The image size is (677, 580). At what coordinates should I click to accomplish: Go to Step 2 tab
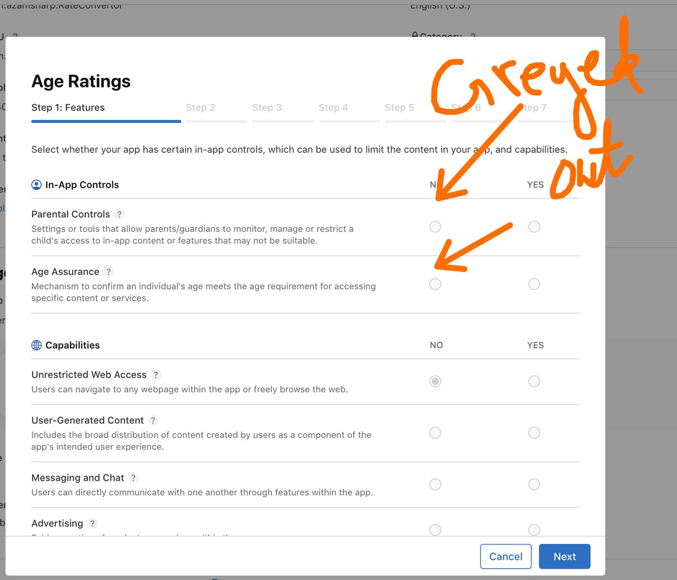click(x=217, y=111)
